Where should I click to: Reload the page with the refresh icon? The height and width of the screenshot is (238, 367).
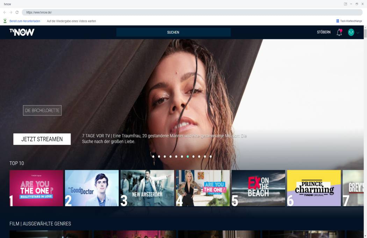17,13
